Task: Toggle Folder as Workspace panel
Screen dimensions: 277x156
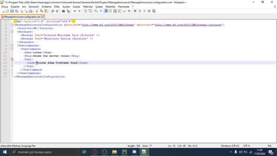Action: pos(124,11)
